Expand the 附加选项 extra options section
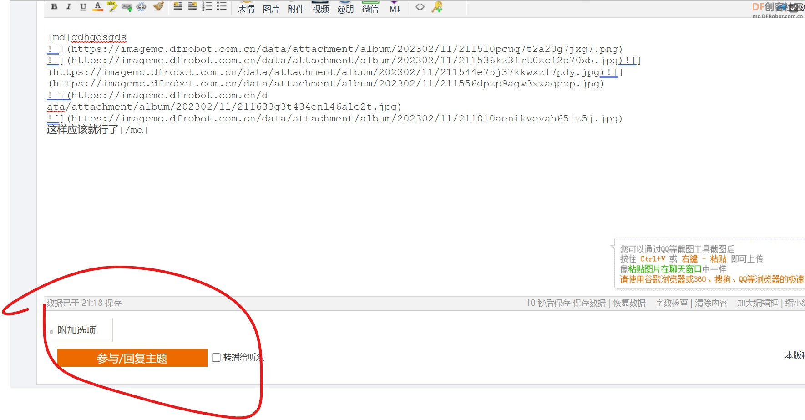 click(76, 330)
